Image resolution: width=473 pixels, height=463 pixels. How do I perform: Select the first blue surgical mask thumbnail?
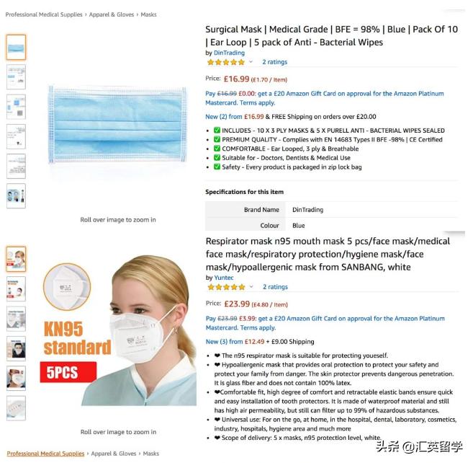16,47
